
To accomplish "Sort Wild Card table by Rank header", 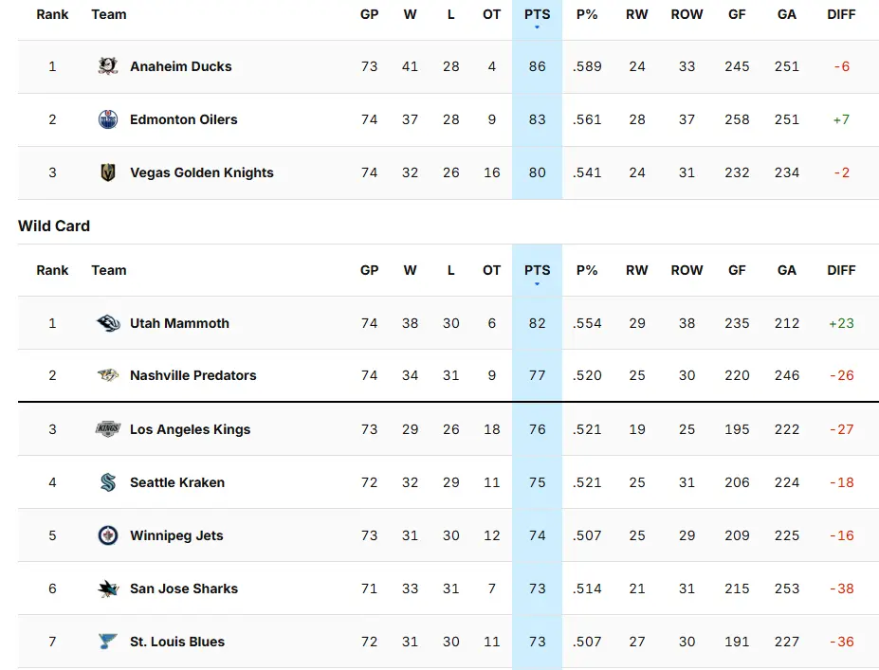I will pos(52,270).
